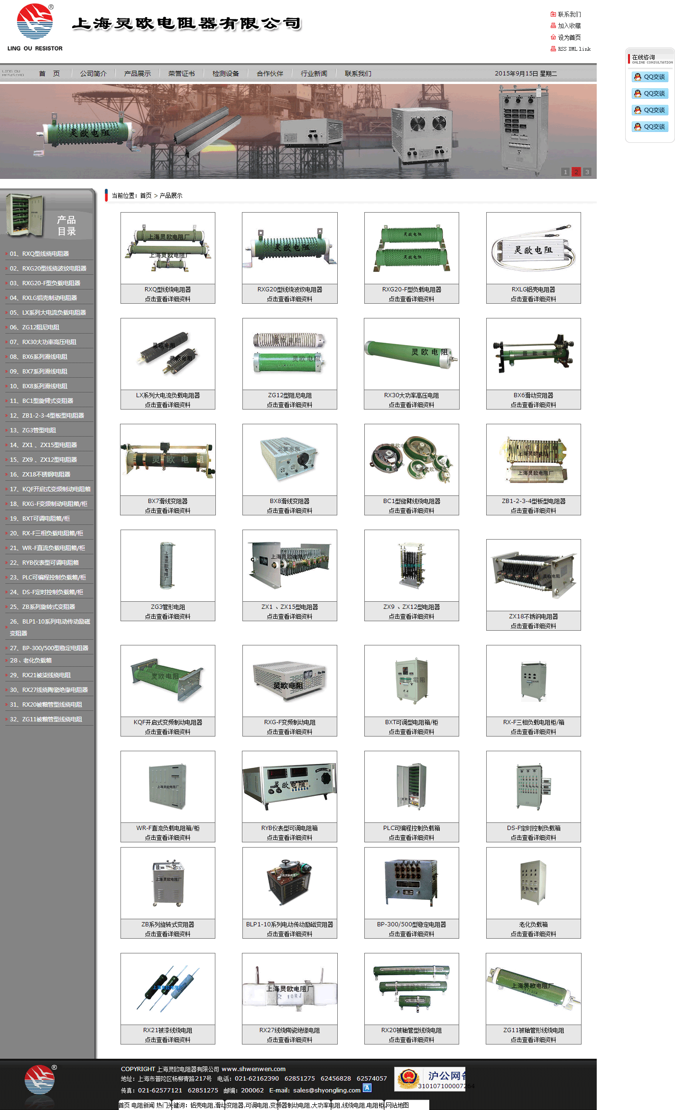Open the 行业新闻 navigation item

pyautogui.click(x=314, y=74)
